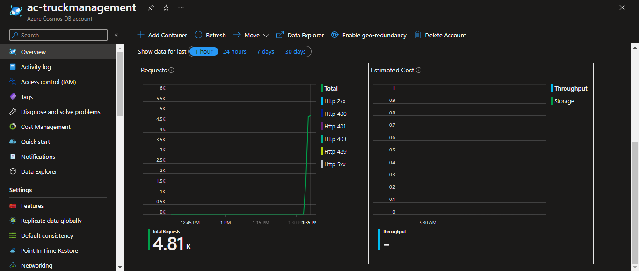Click the Azure Cosmos DB logo icon
Image resolution: width=639 pixels, height=271 pixels.
15,11
